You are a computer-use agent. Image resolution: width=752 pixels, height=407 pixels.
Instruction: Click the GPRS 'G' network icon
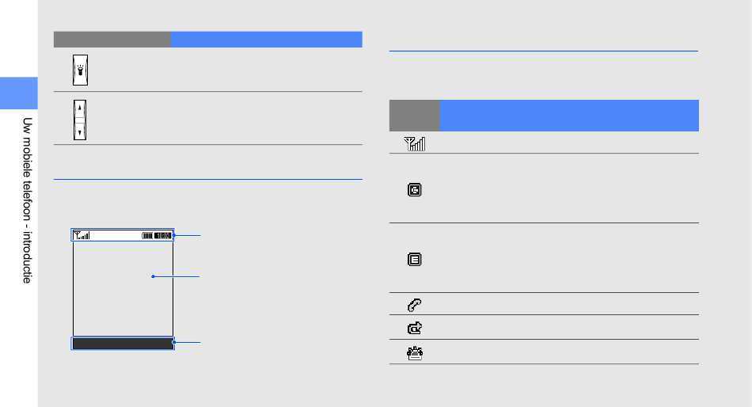(414, 190)
